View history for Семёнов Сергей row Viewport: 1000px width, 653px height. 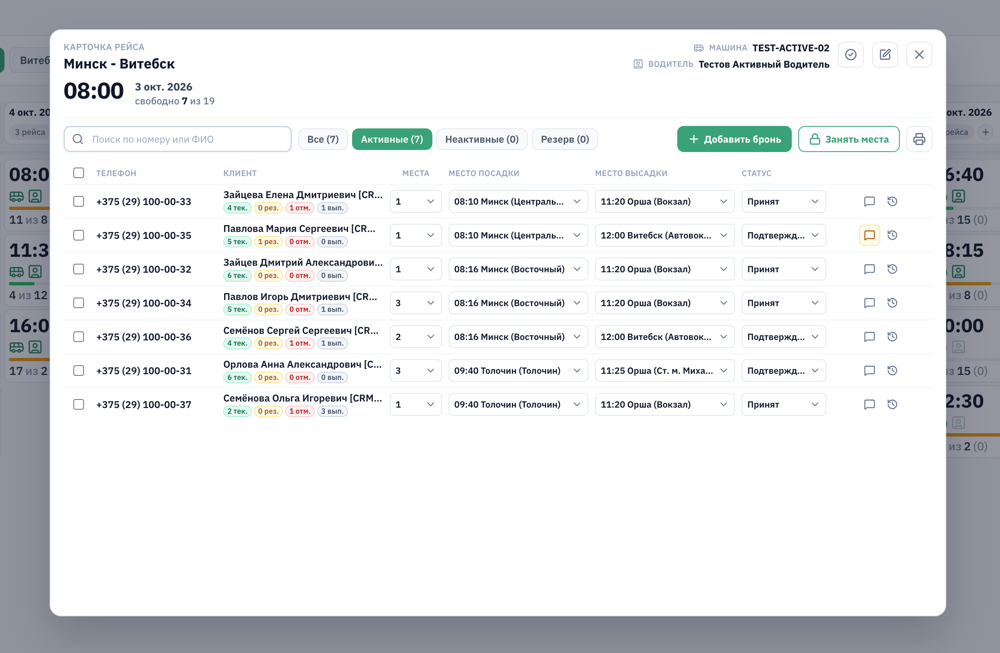click(892, 337)
